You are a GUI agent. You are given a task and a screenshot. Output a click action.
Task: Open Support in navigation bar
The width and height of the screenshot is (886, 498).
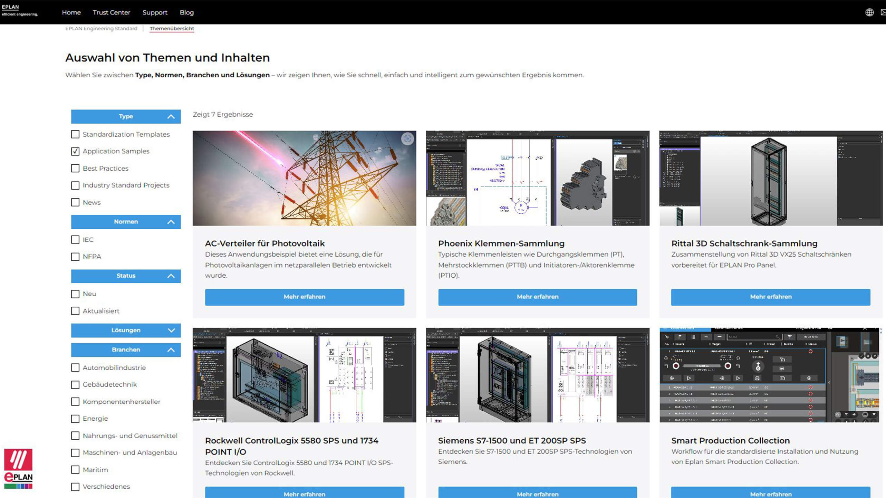(155, 12)
